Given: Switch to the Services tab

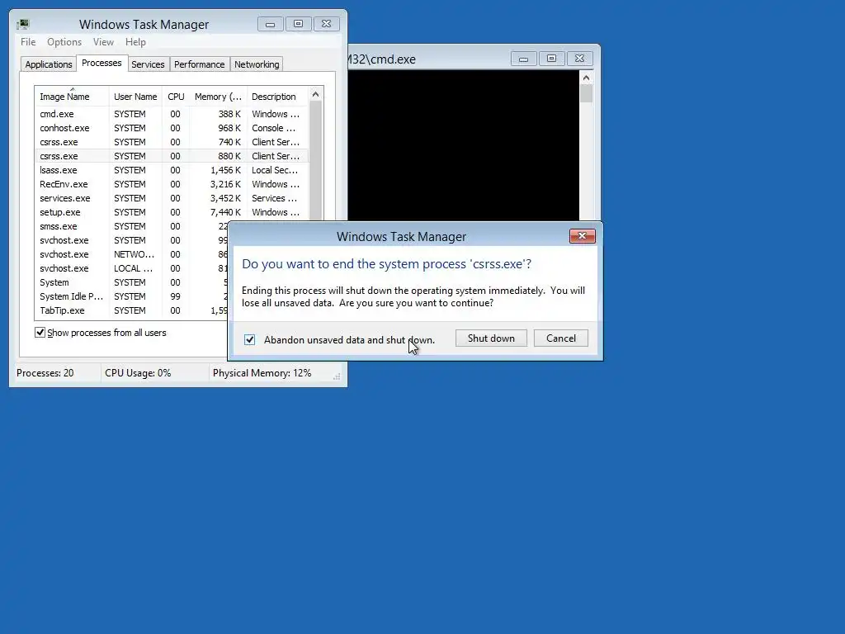Looking at the screenshot, I should [148, 64].
